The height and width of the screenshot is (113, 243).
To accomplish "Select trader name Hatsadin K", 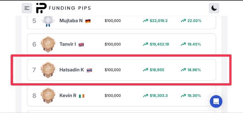I will [x=72, y=70].
